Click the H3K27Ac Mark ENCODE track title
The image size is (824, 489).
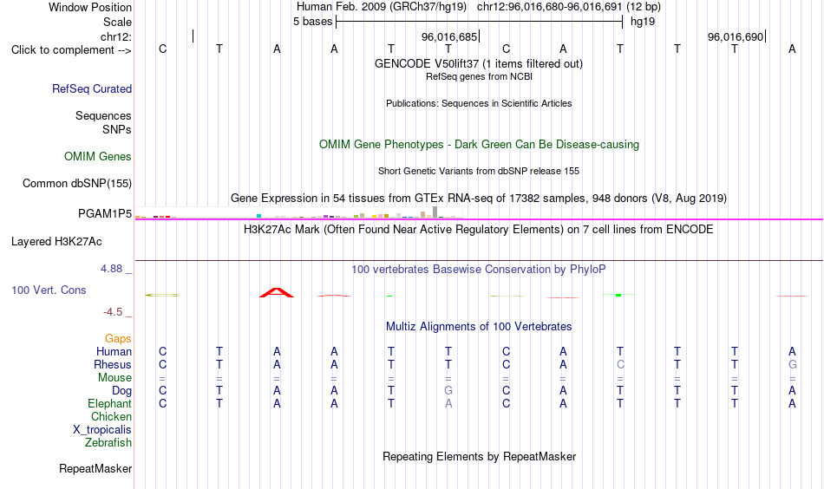[x=479, y=230]
